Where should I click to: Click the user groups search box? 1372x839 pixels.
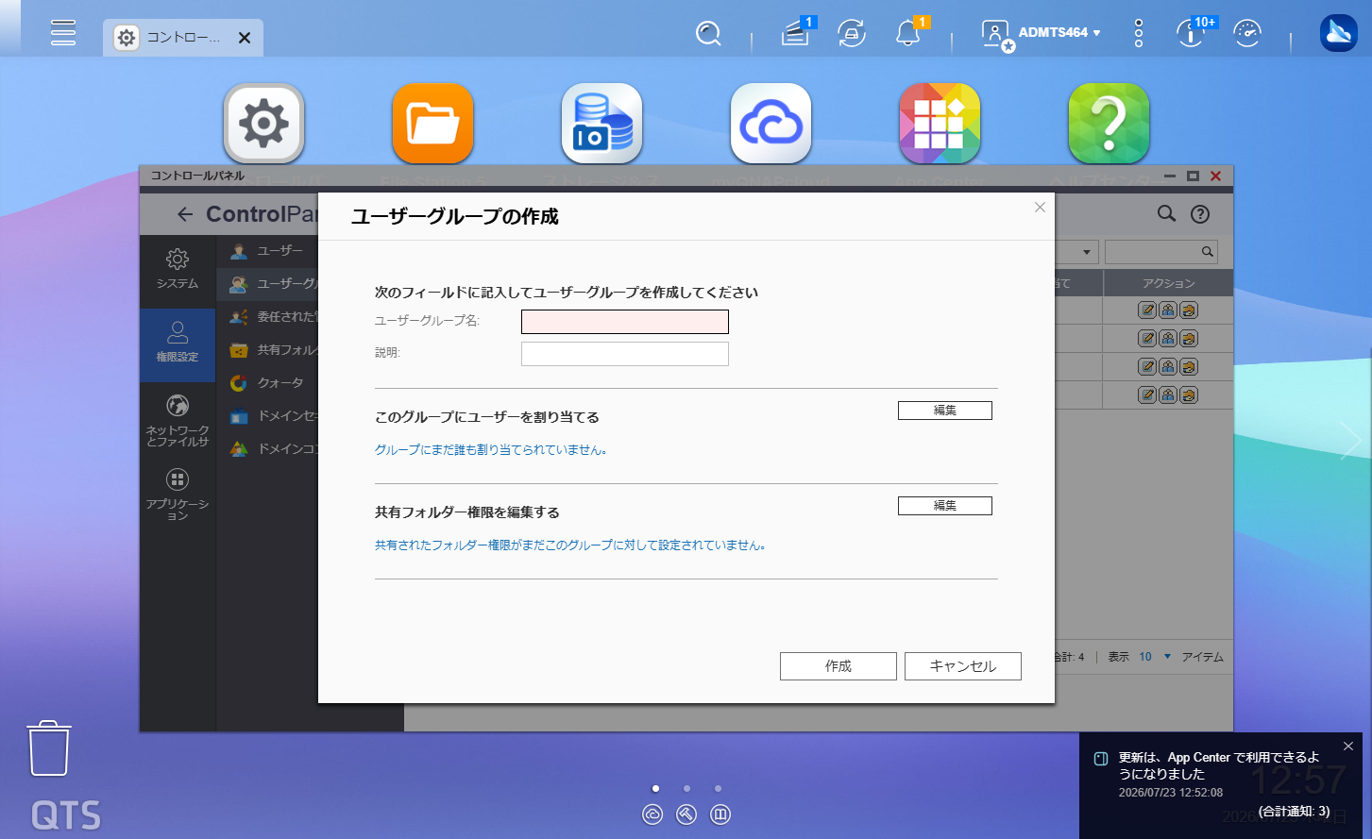(x=1160, y=252)
